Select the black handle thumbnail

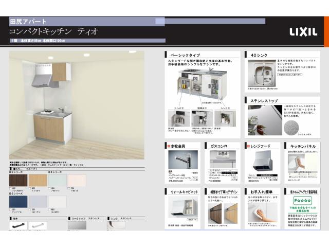pyautogui.click(x=18, y=226)
